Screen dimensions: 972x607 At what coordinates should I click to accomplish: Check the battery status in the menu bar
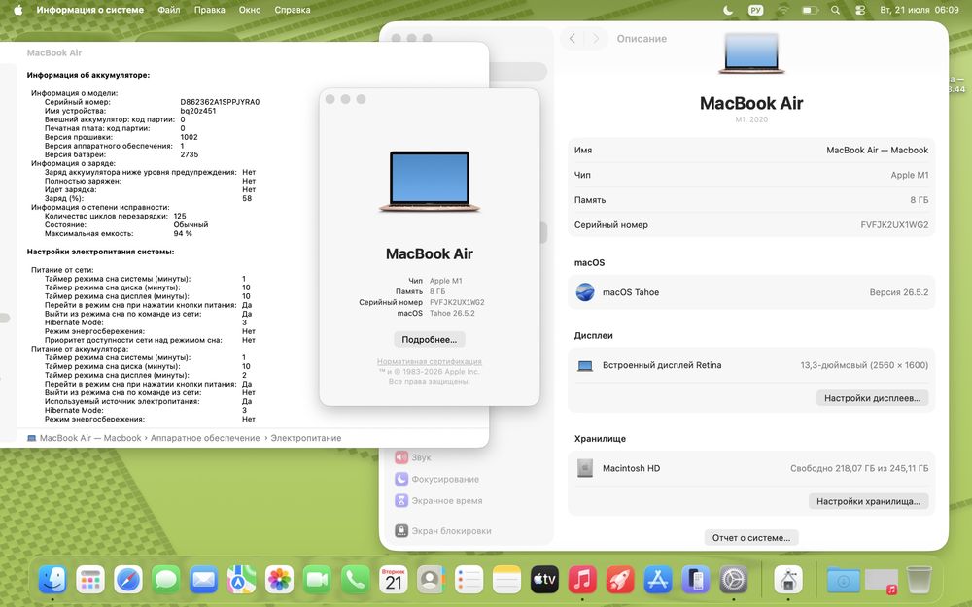coord(810,10)
